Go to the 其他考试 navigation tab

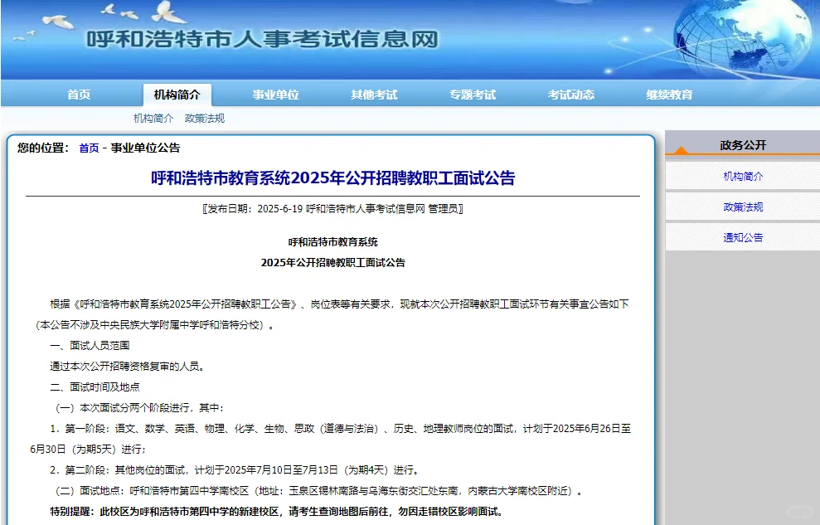[374, 95]
